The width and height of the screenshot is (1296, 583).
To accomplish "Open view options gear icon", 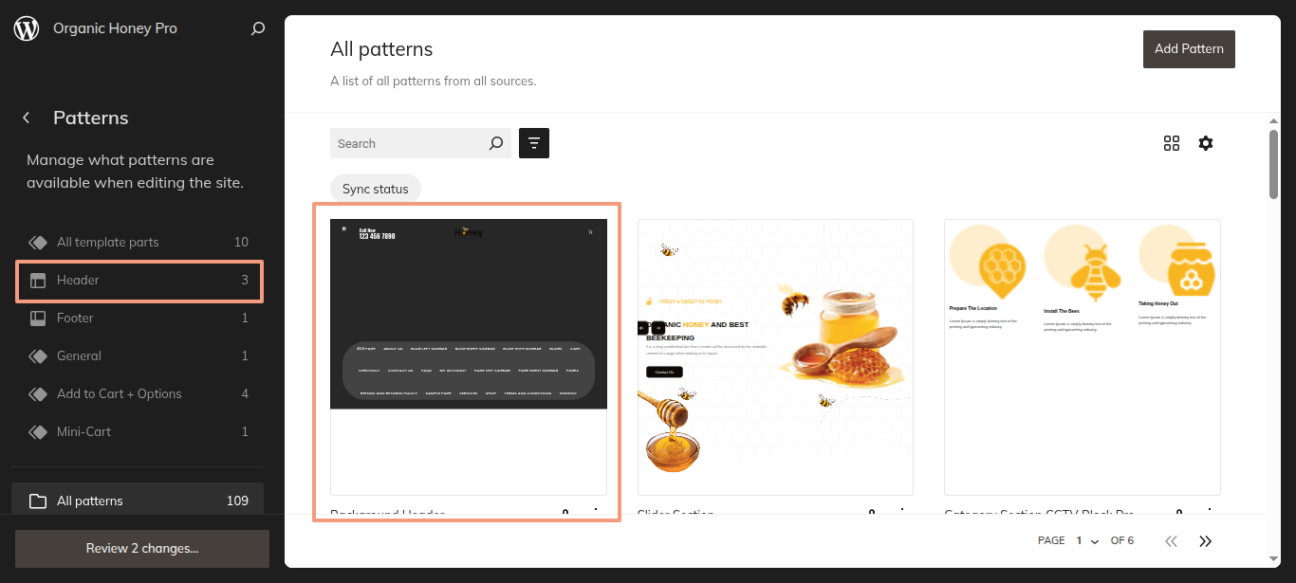I will [1206, 143].
